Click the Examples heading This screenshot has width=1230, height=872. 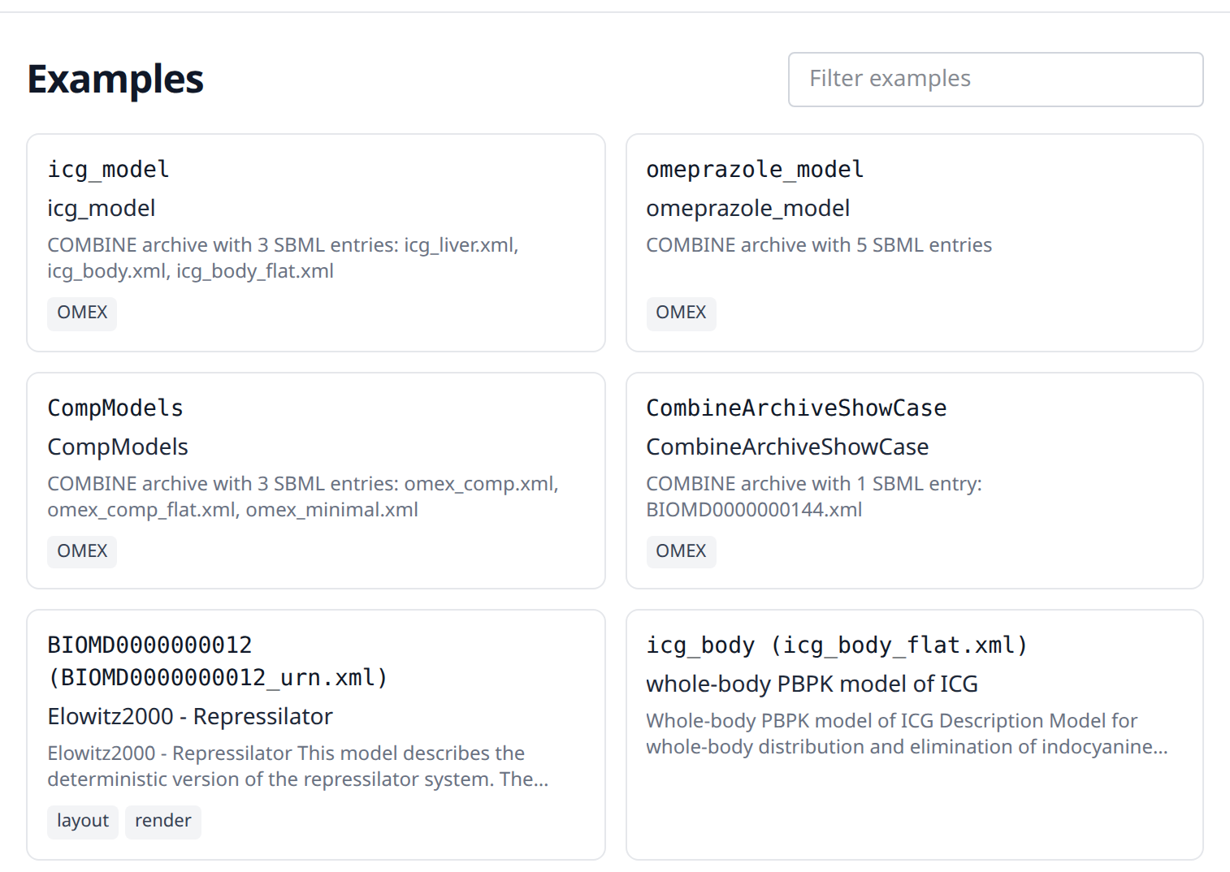point(115,80)
